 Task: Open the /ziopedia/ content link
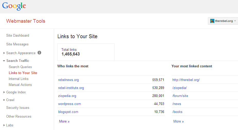tap(180, 88)
